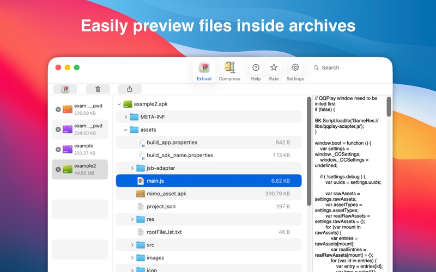Screen dimensions: 436x272
Task: Click the archive open button below toolbar
Action: [x=65, y=89]
